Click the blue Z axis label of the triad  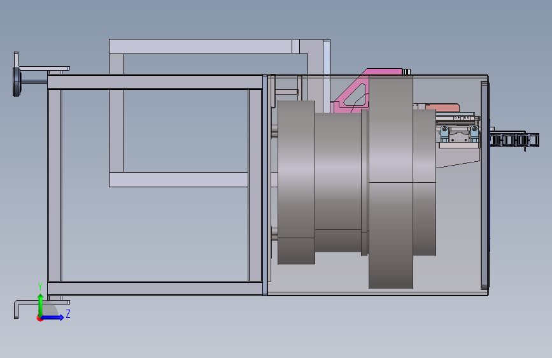(68, 313)
